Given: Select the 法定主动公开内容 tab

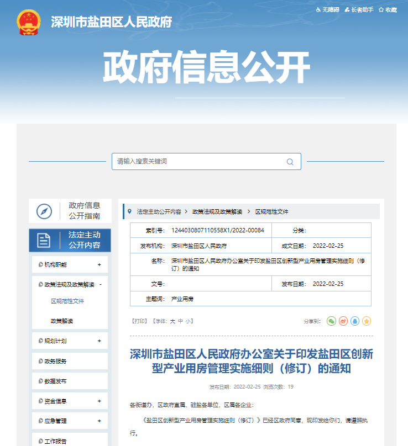Looking at the screenshot, I should (70, 240).
